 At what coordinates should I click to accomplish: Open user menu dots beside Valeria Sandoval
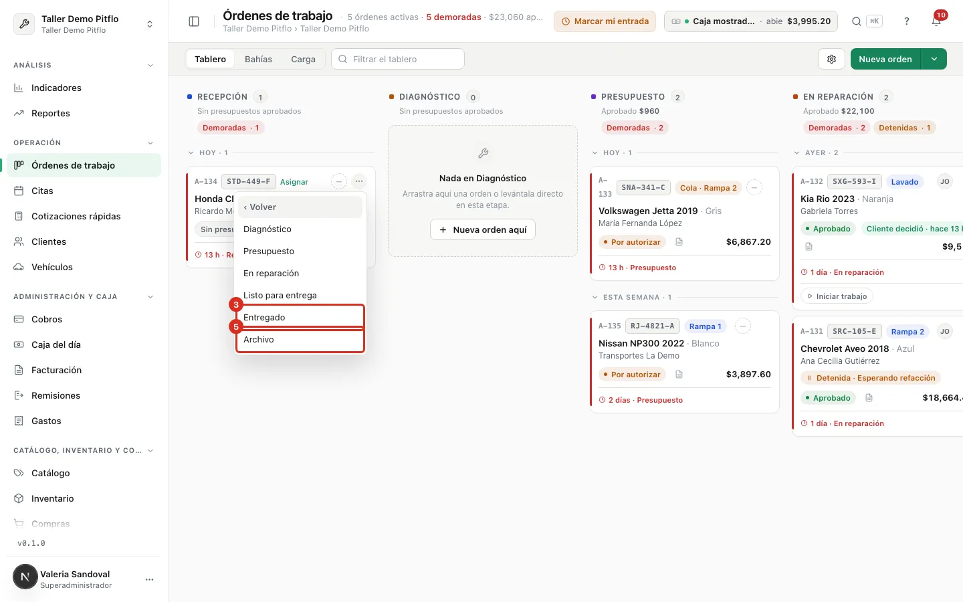[149, 579]
